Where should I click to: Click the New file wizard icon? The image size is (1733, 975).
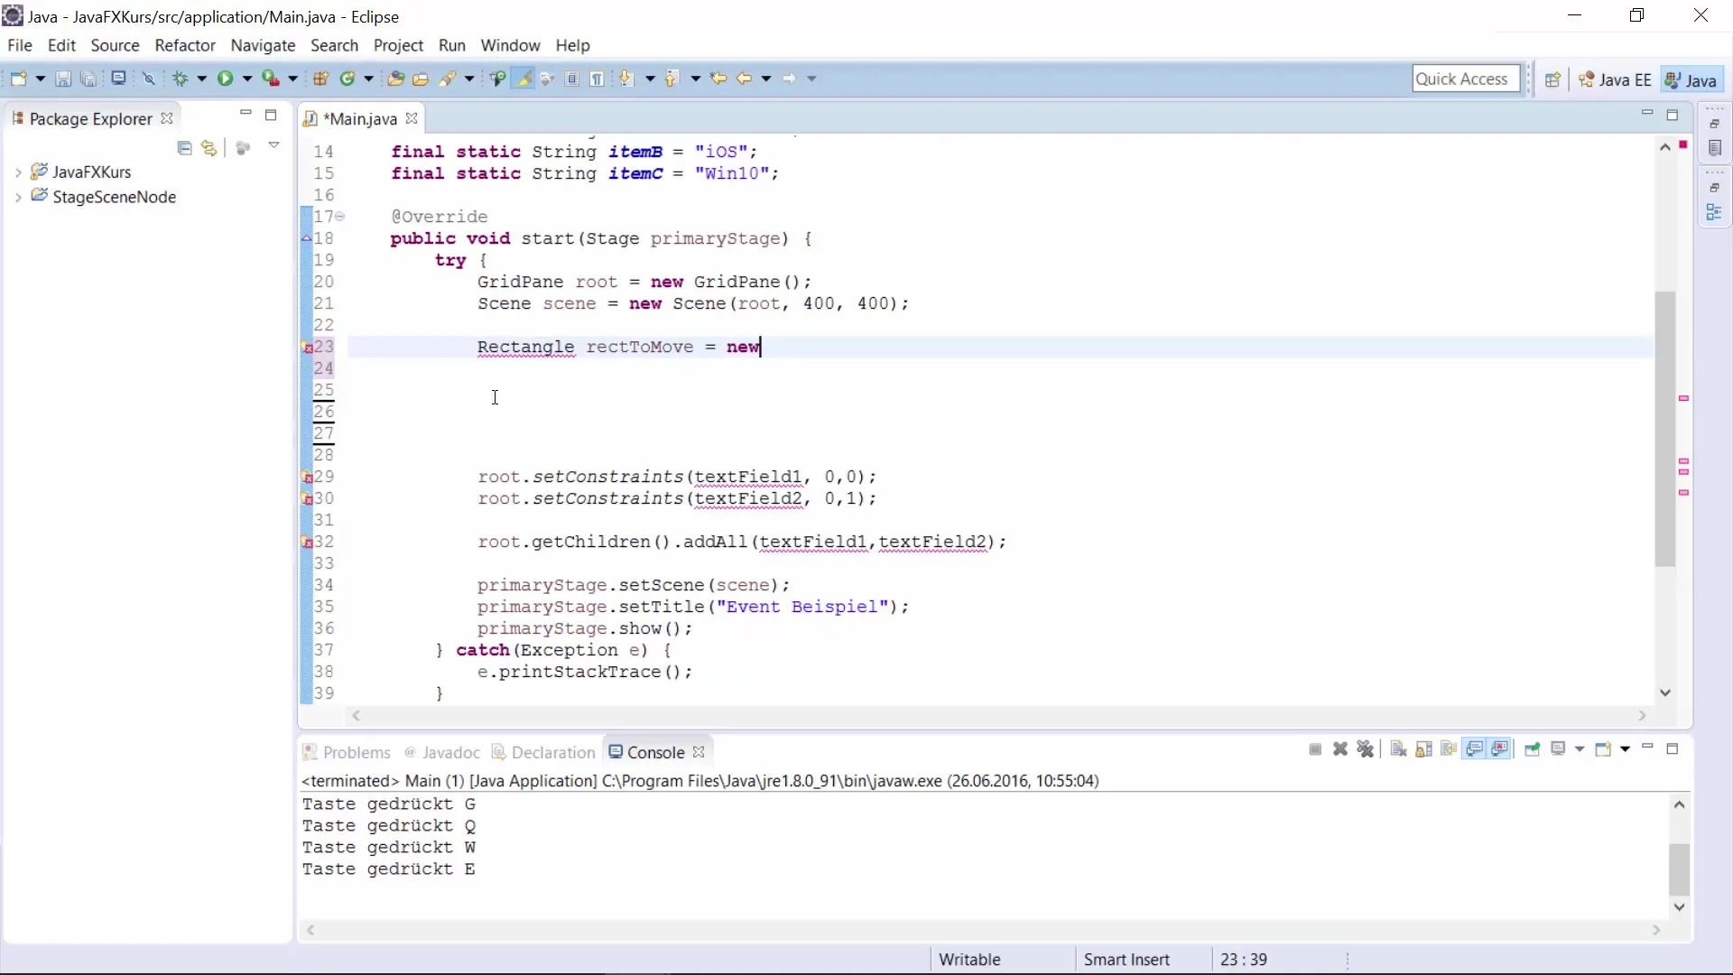pos(18,79)
